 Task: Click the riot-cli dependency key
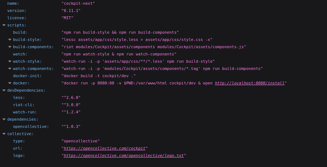[24, 105]
